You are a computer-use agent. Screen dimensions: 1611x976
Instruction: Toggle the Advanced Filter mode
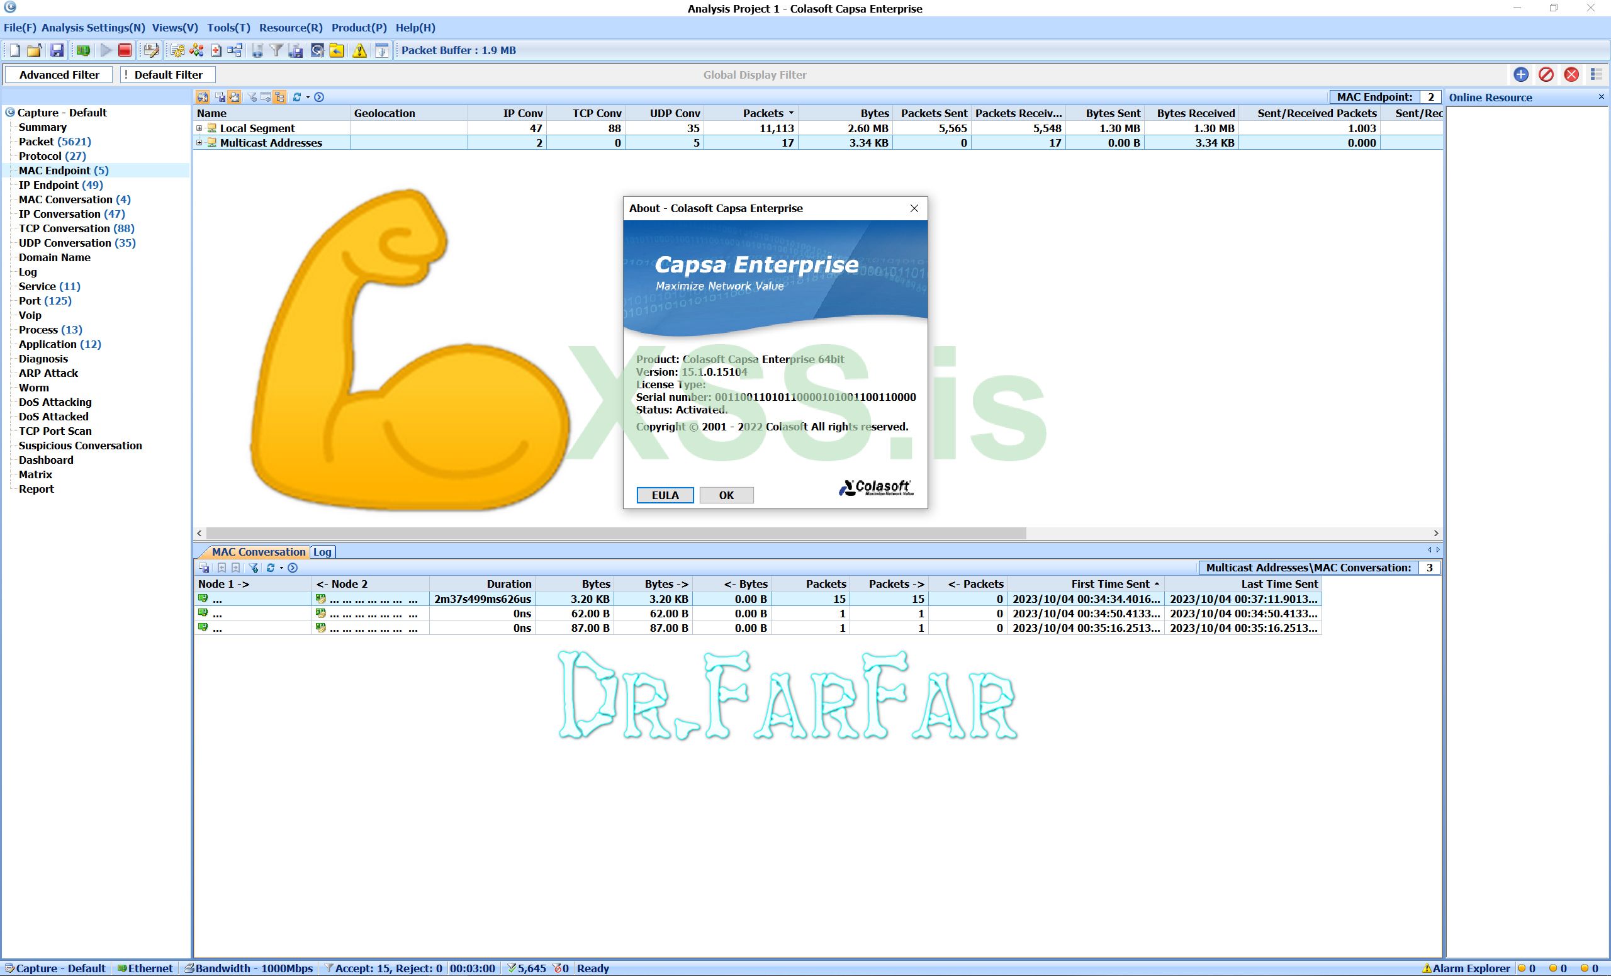point(58,74)
